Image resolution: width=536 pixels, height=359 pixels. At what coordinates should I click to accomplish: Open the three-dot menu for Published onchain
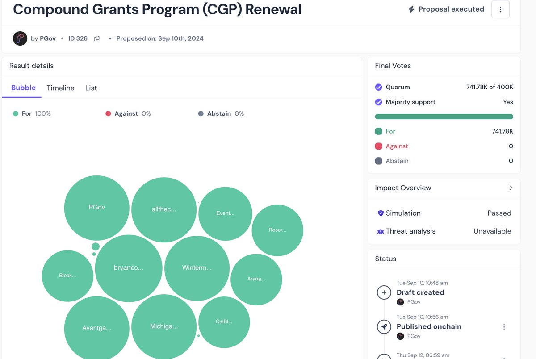click(x=504, y=327)
